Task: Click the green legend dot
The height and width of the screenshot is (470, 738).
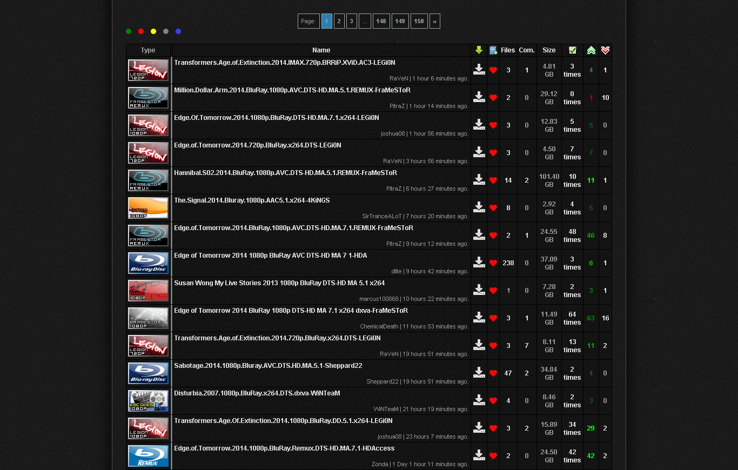Action: (129, 31)
